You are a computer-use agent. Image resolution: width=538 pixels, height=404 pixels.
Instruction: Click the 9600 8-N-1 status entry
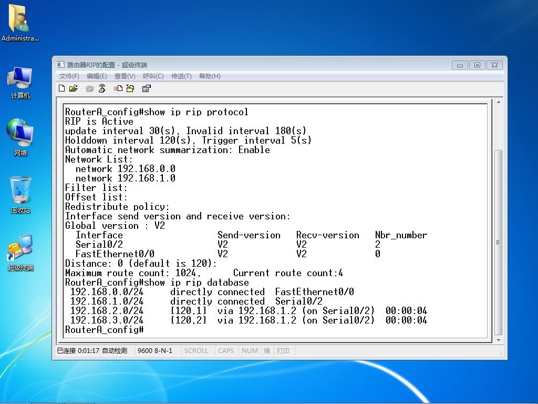155,351
